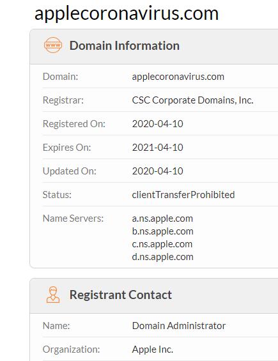Click the Organization label
The height and width of the screenshot is (361, 278).
coord(71,349)
